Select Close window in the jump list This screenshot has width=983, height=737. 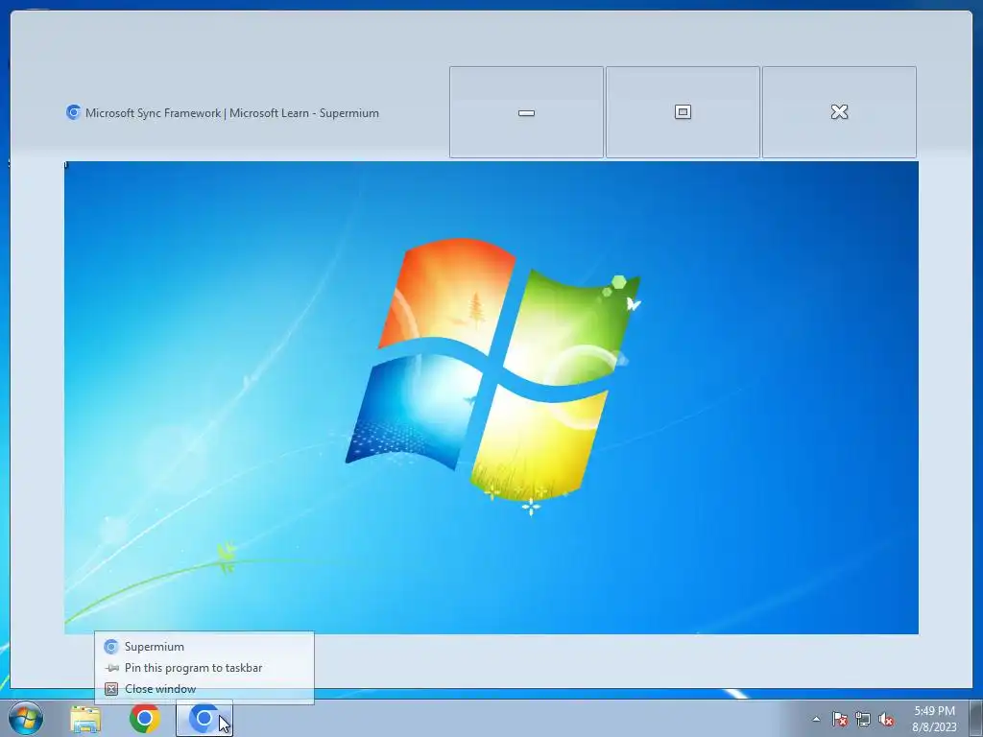(x=204, y=689)
